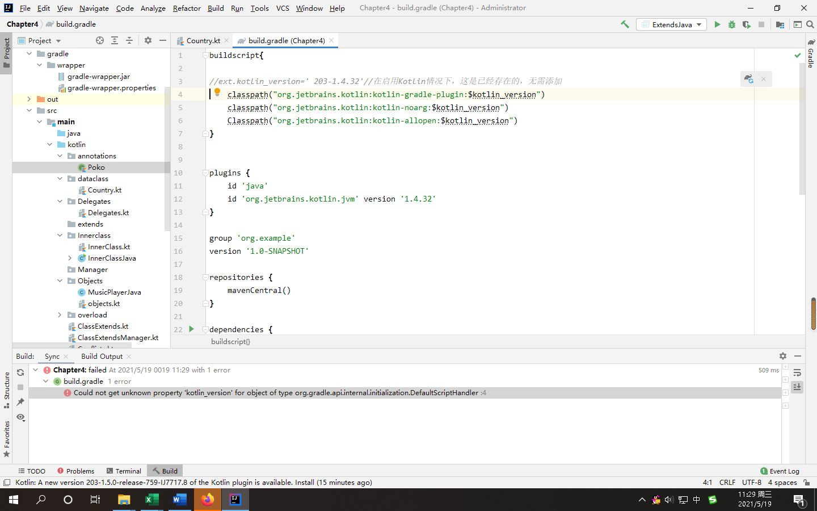Click Collapse All in Project panel

tap(129, 40)
